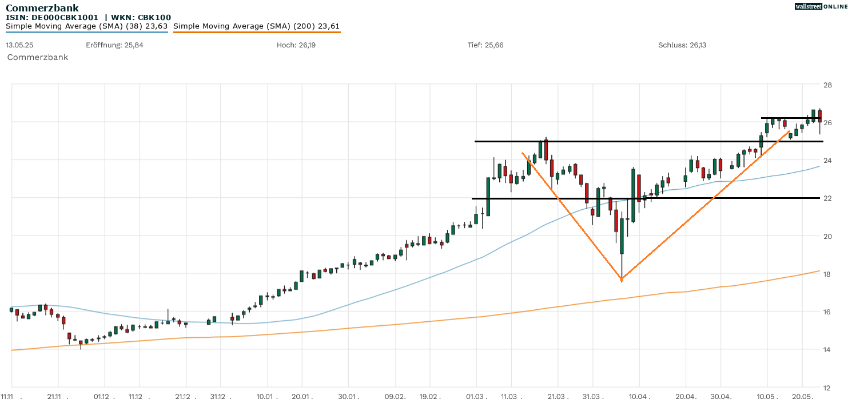
Task: Click the x-axis date 30.04.
Action: pyautogui.click(x=720, y=396)
